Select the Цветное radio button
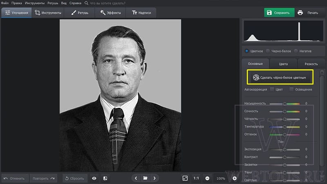 tap(247, 51)
